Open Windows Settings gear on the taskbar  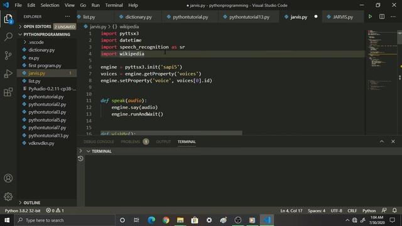coord(209,220)
